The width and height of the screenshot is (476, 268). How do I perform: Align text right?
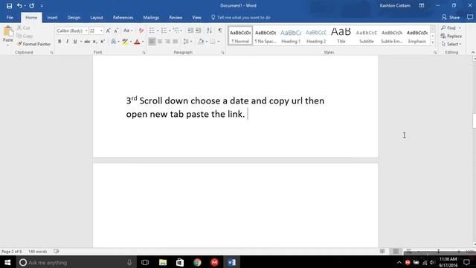point(167,42)
